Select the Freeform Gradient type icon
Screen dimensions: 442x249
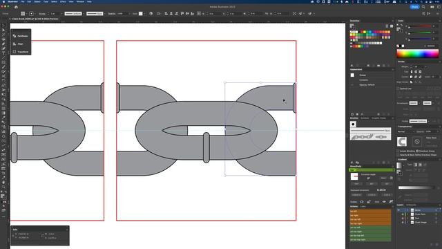pyautogui.click(x=425, y=165)
